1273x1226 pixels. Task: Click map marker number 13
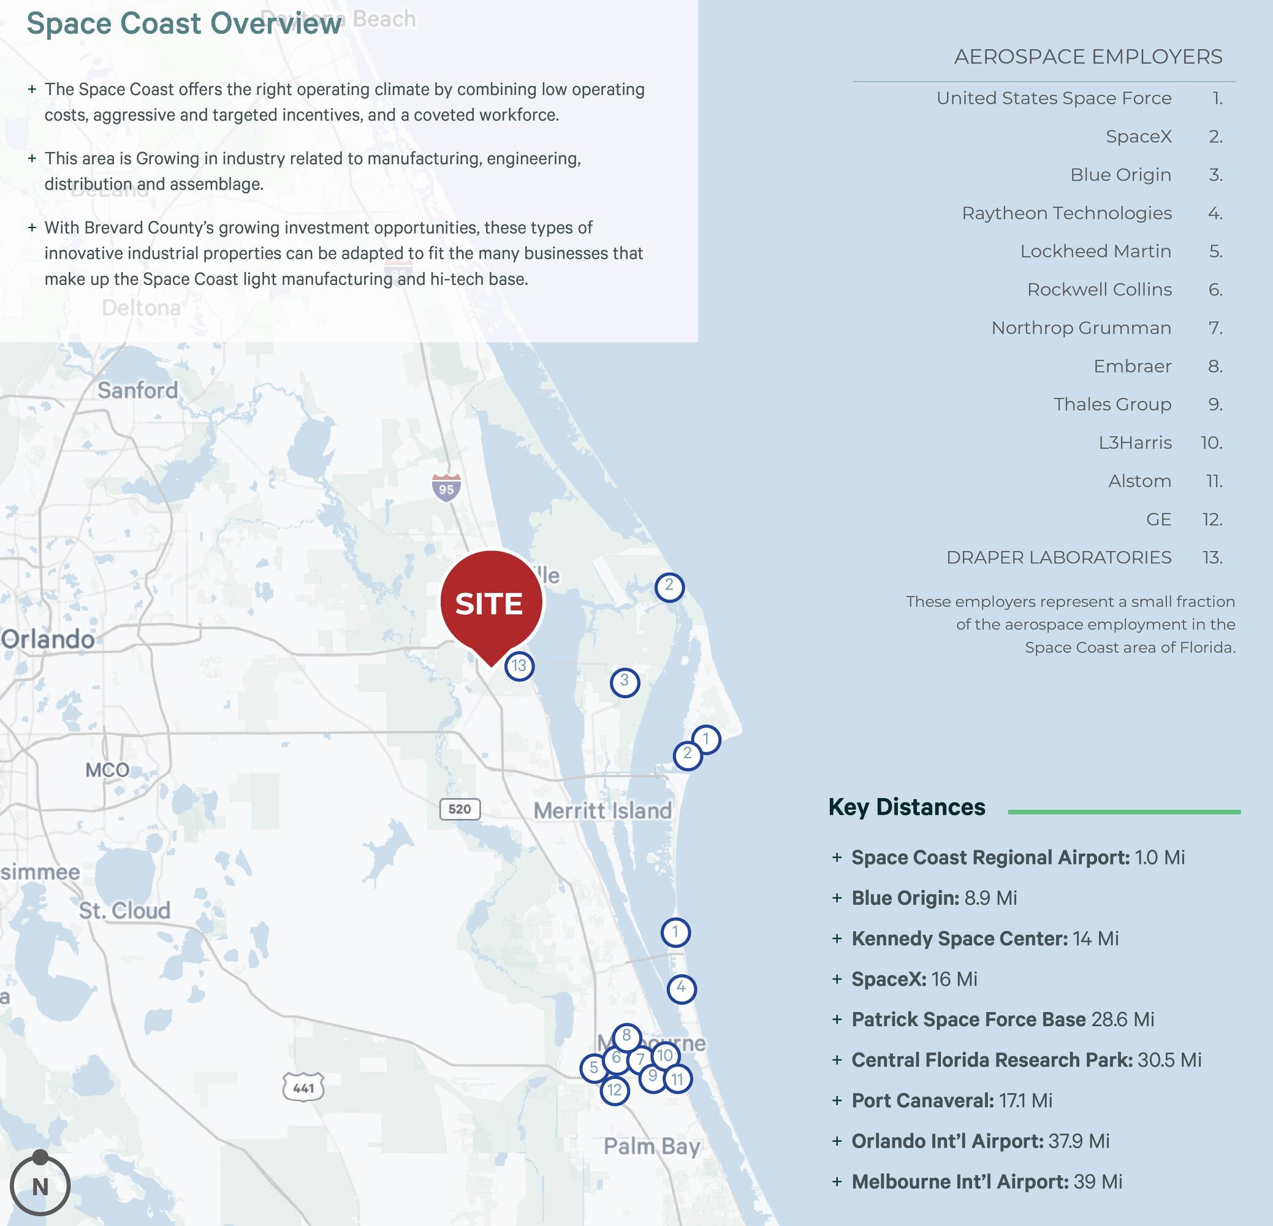pos(519,666)
